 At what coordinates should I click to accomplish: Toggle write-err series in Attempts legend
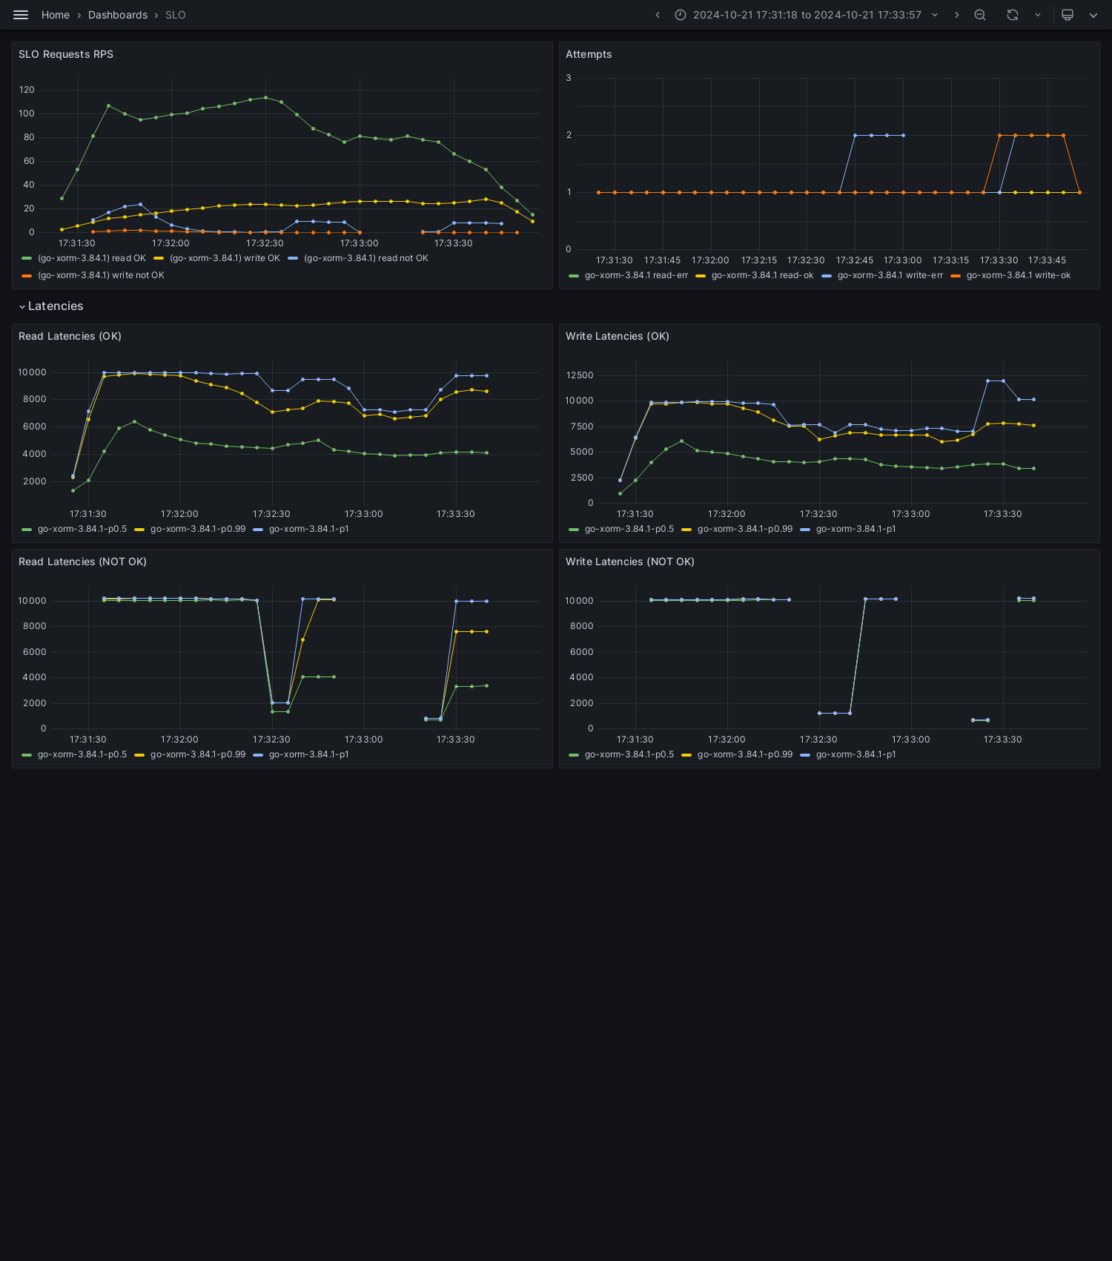coord(890,275)
